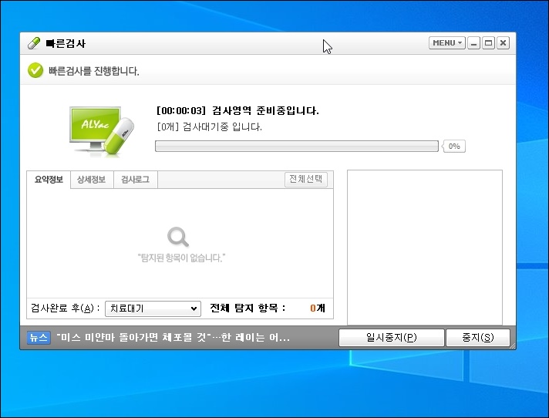549x418 pixels.
Task: Click the 뉴스 badge in bottom bar
Action: pos(39,338)
